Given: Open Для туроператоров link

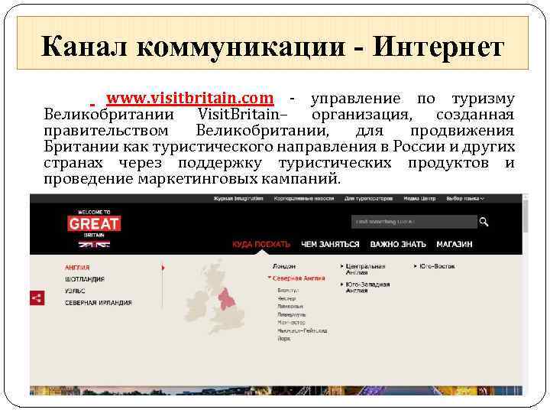Looking at the screenshot, I should (368, 198).
